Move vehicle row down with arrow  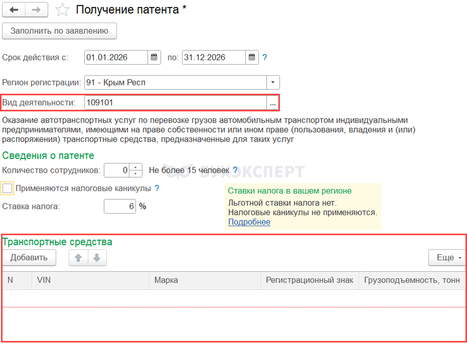(97, 258)
